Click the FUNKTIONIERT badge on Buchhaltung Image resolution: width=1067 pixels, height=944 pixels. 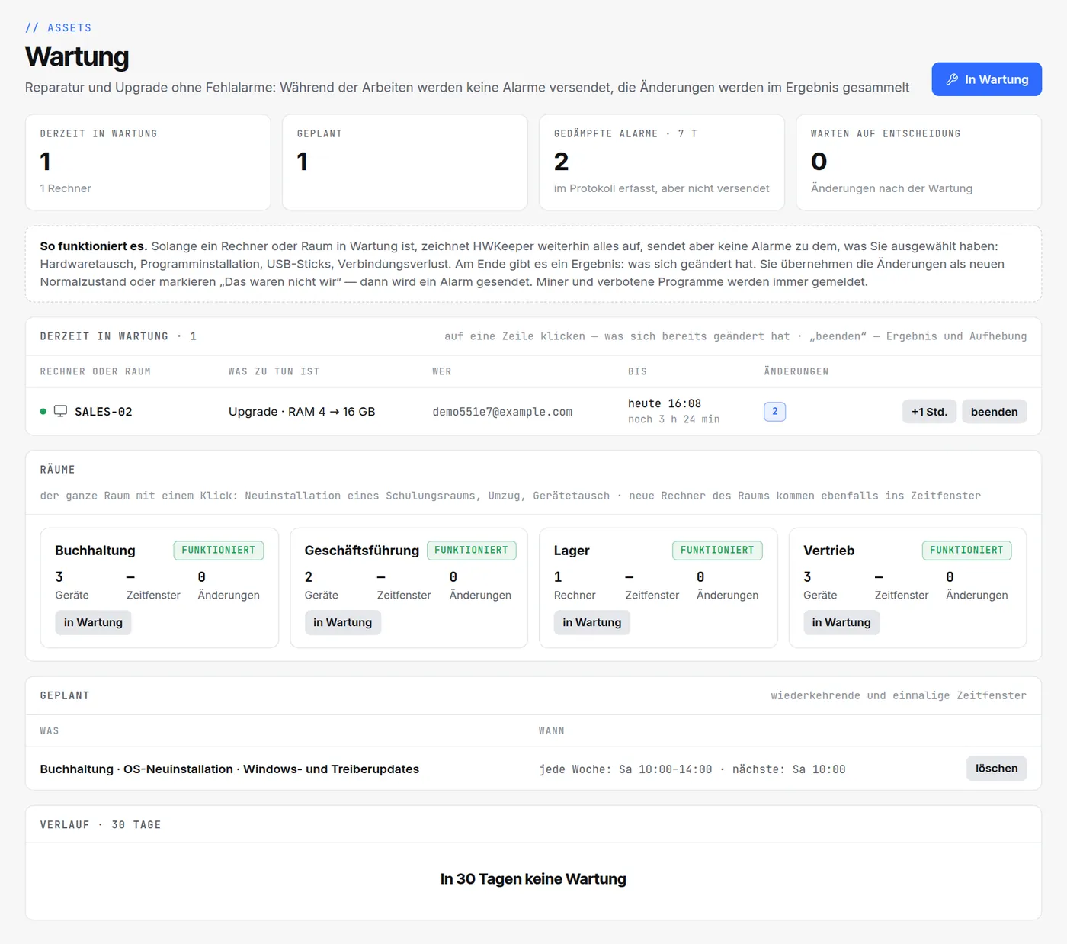point(219,551)
